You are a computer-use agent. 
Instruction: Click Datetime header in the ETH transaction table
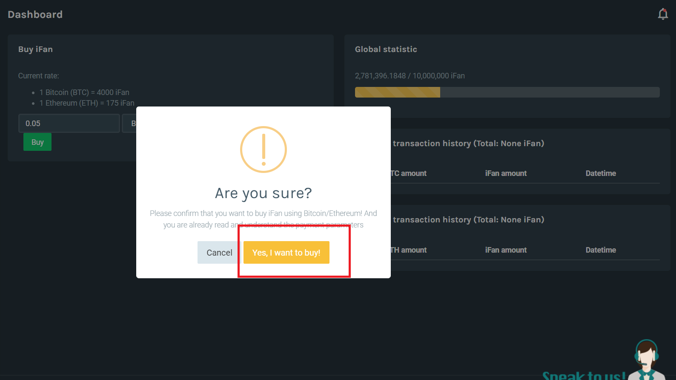tap(601, 250)
